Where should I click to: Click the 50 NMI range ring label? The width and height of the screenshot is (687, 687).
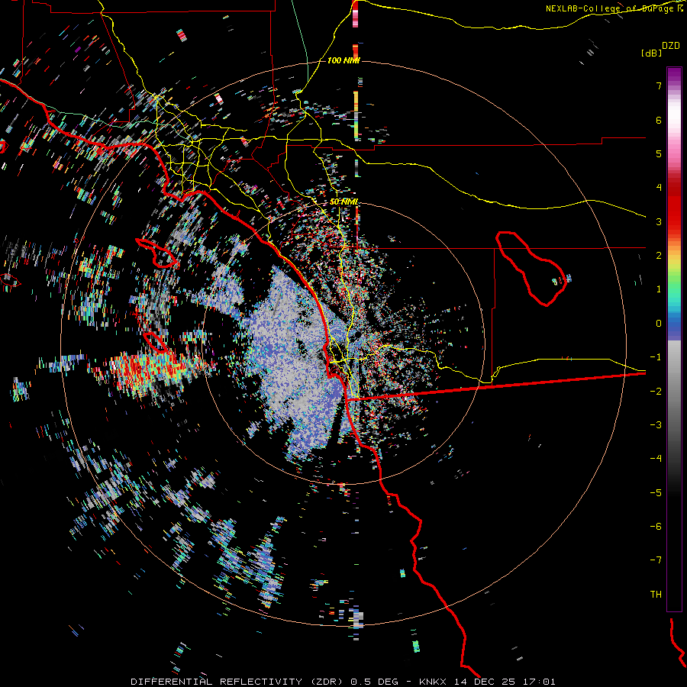click(344, 202)
